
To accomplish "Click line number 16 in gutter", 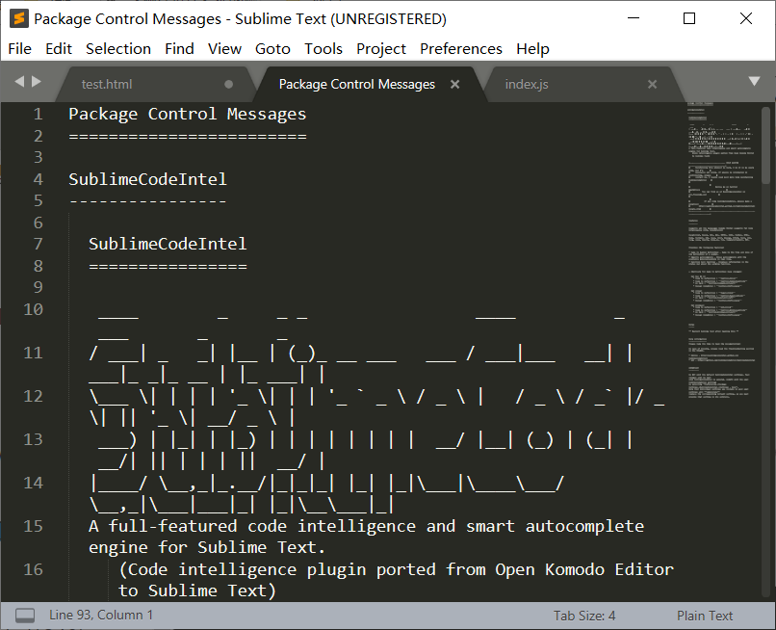I will (33, 569).
